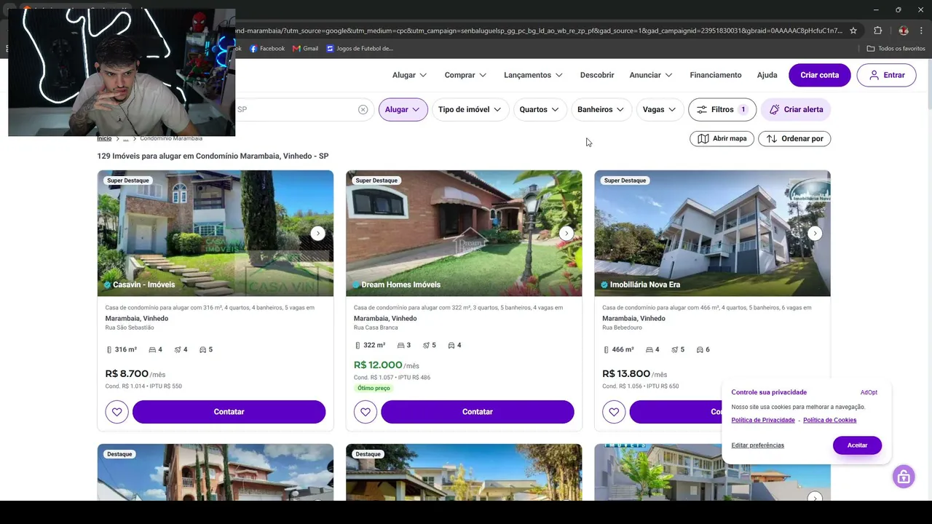Screen dimensions: 932x524
Task: Expand the Lançamentos navigation menu
Action: 533,75
